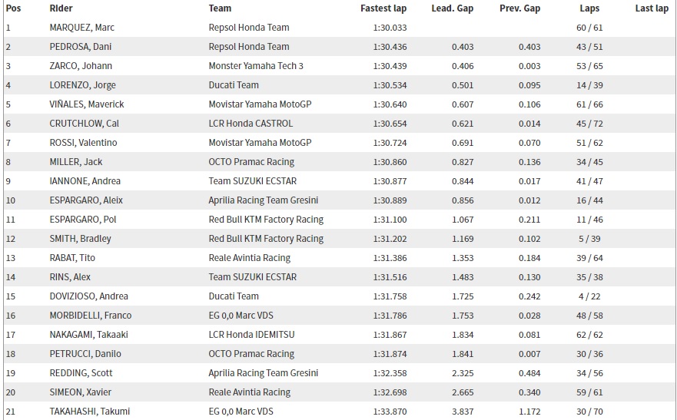Select the LCR Honda IDEMITSU team
This screenshot has height=420, width=677.
(251, 335)
